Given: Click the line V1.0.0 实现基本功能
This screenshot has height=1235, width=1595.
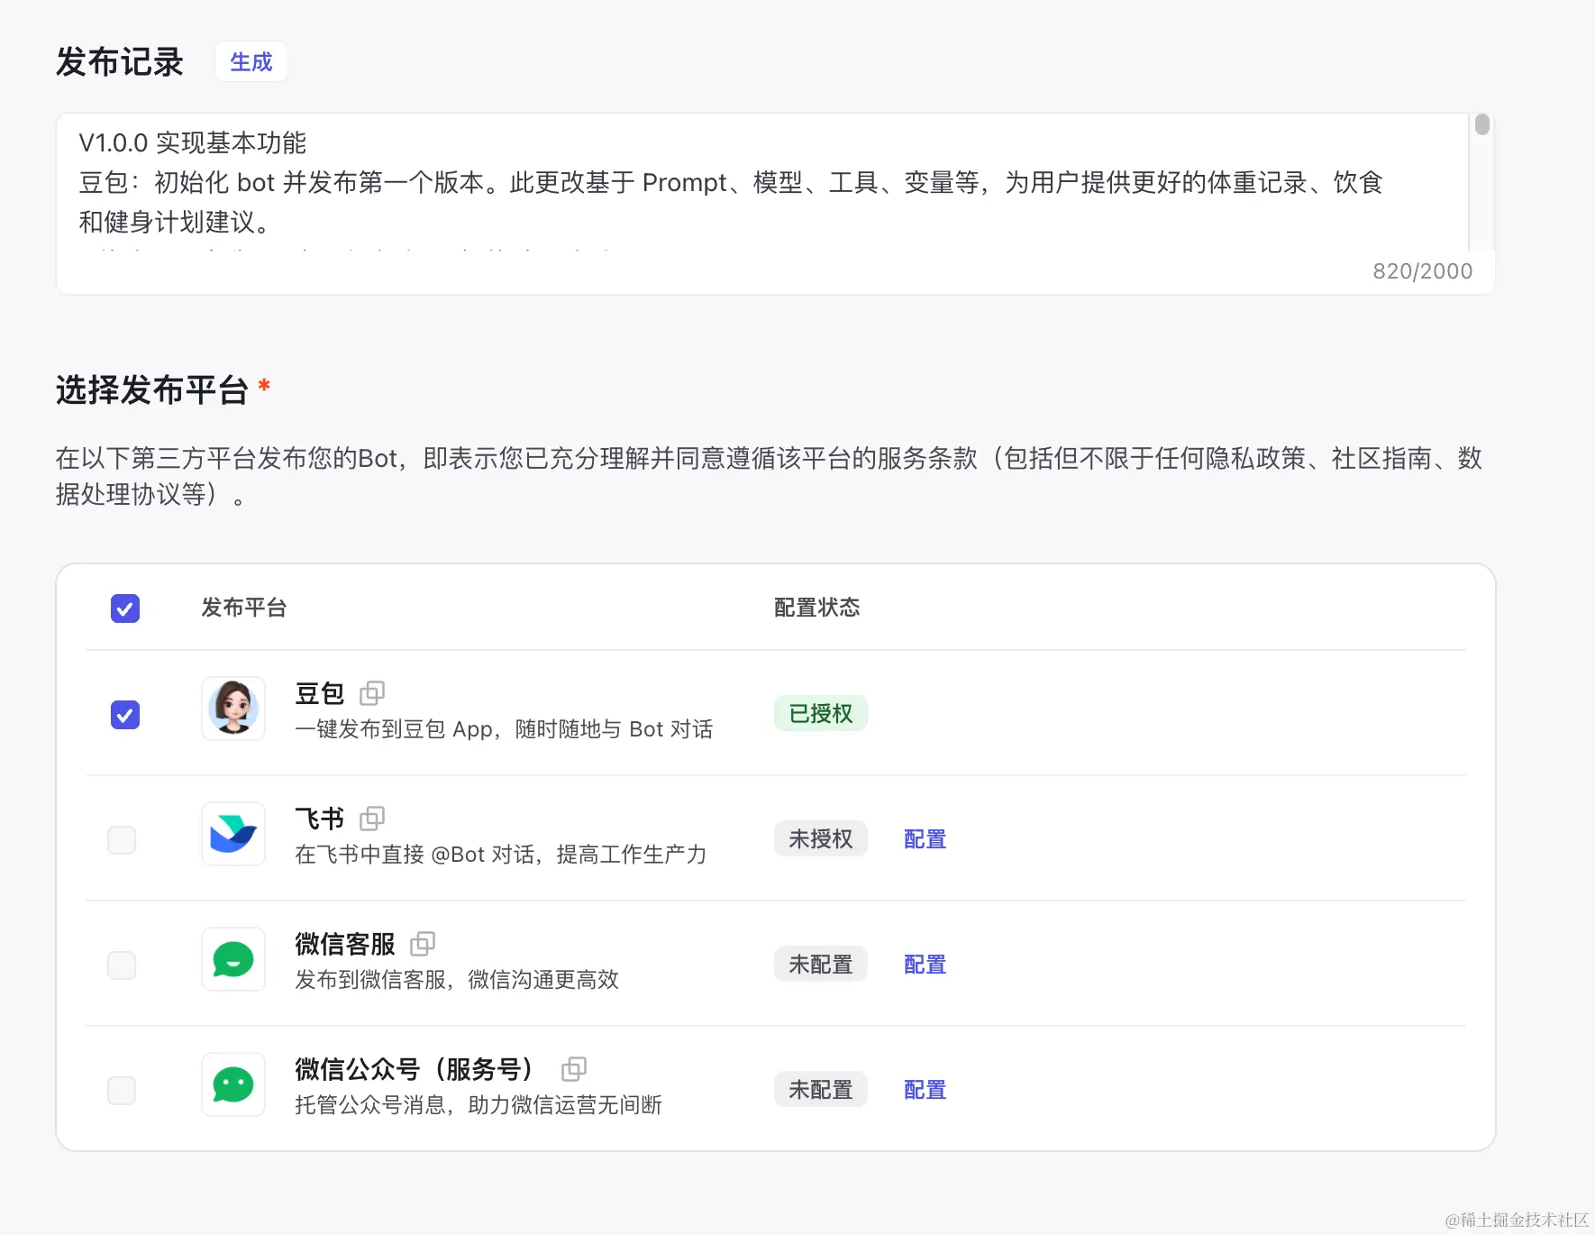Looking at the screenshot, I should pos(193,142).
